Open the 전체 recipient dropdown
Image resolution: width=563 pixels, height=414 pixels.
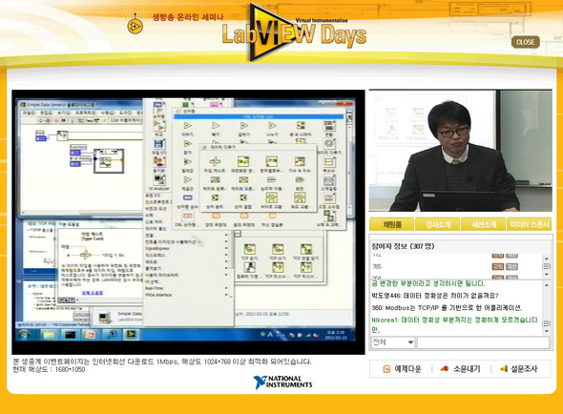(x=392, y=342)
